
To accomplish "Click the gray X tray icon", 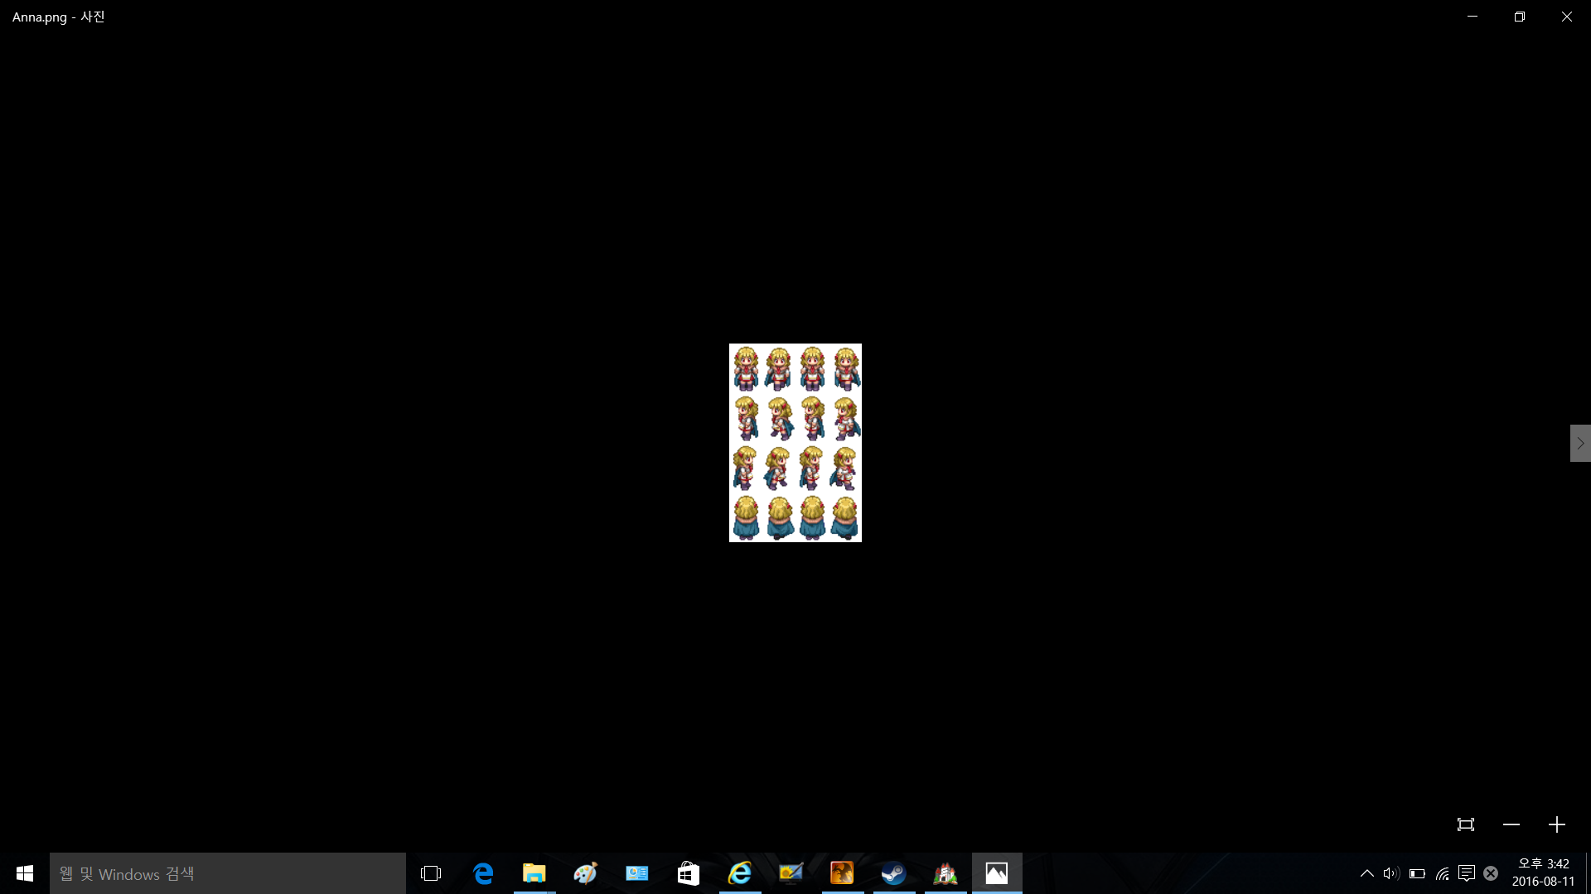I will (x=1491, y=873).
